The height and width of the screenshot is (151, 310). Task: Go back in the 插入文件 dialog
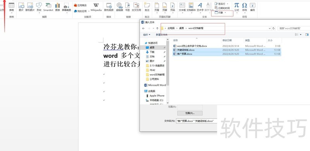pos(143,29)
